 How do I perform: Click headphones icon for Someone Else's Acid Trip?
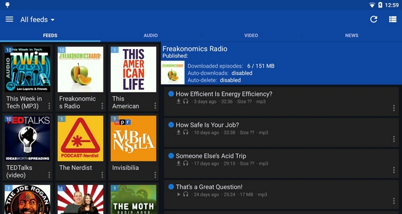pos(185,163)
